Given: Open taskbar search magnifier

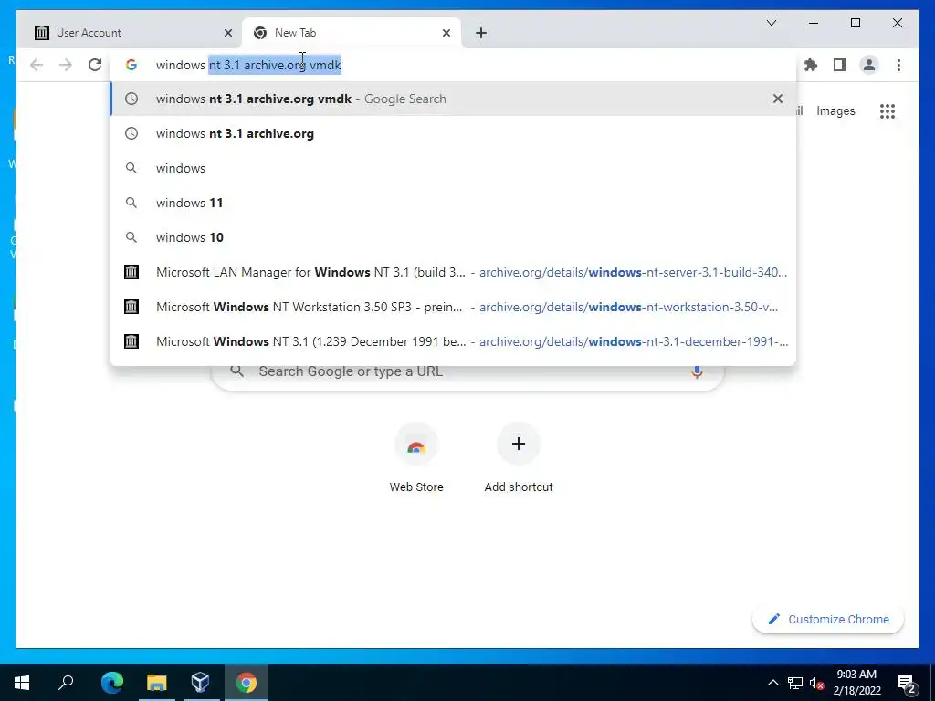Looking at the screenshot, I should [x=66, y=683].
